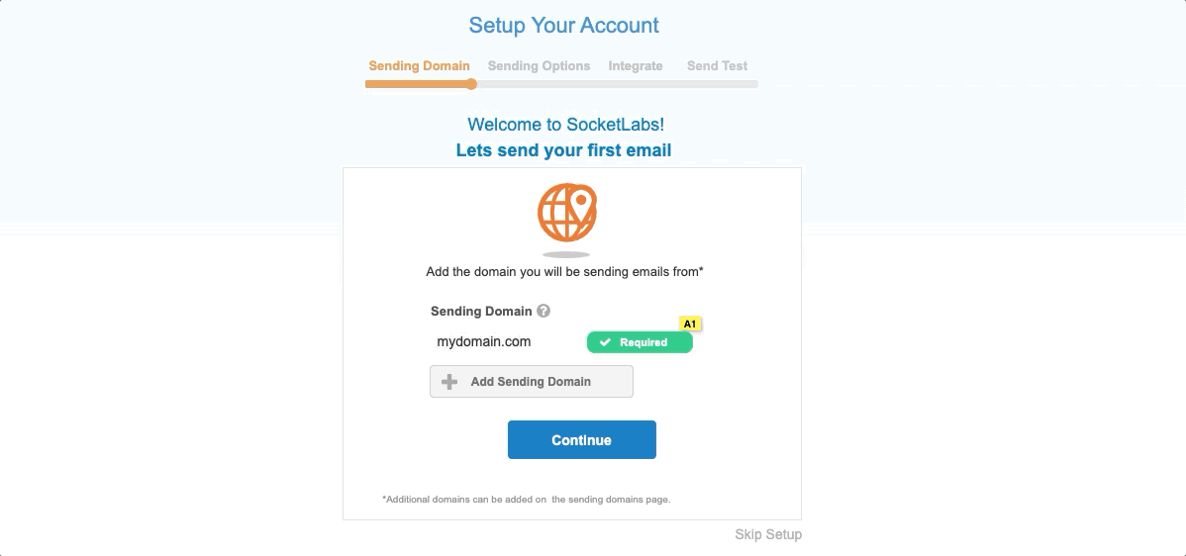Switch to the Sending Options step
1186x556 pixels.
[x=539, y=65]
